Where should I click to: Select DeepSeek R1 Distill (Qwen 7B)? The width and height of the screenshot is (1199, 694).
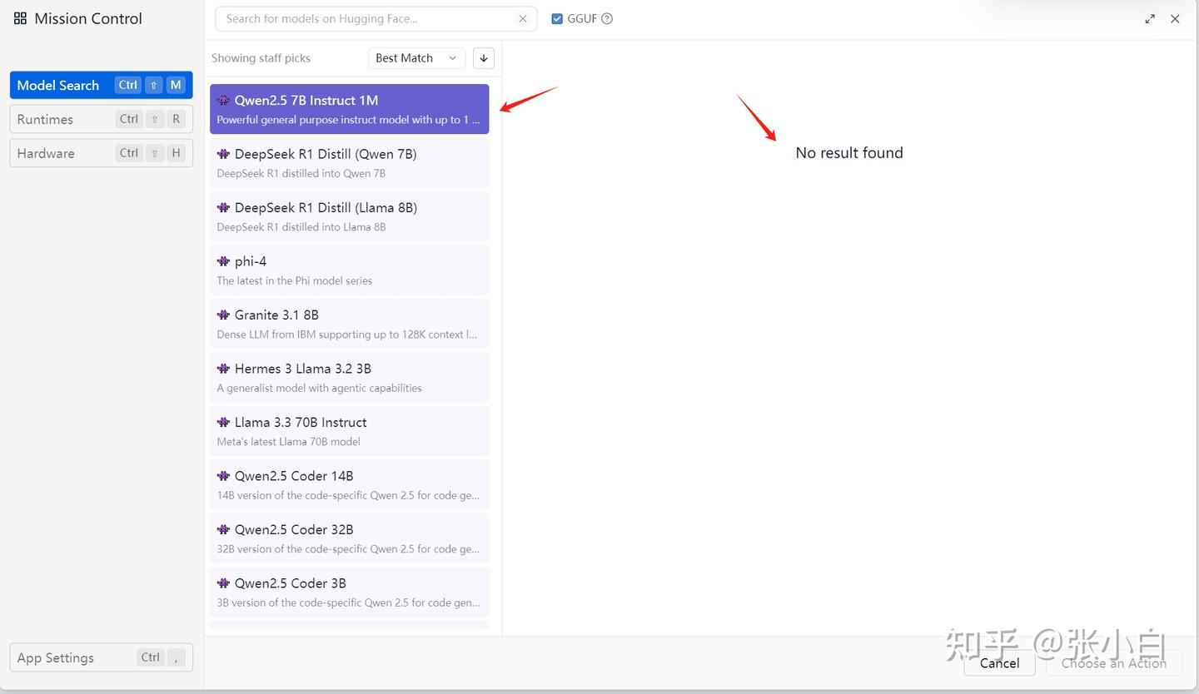[350, 162]
